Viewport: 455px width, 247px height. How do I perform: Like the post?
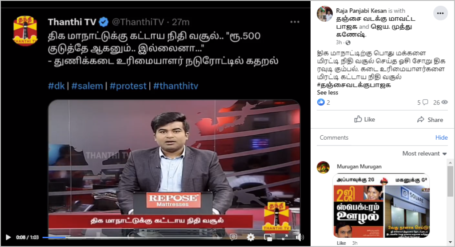(x=364, y=119)
